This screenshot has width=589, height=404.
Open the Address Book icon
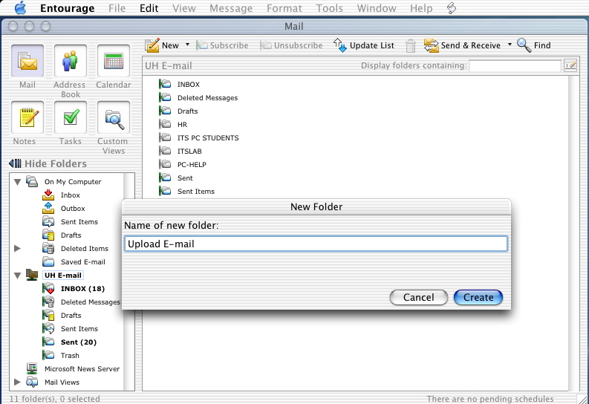71,61
